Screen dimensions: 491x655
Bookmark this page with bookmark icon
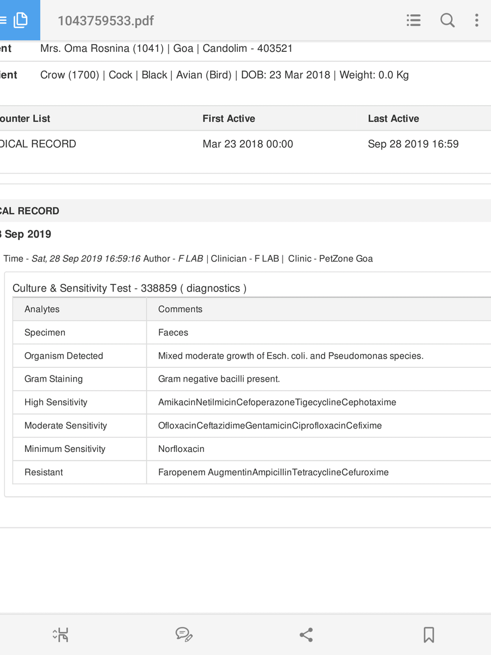coord(429,634)
